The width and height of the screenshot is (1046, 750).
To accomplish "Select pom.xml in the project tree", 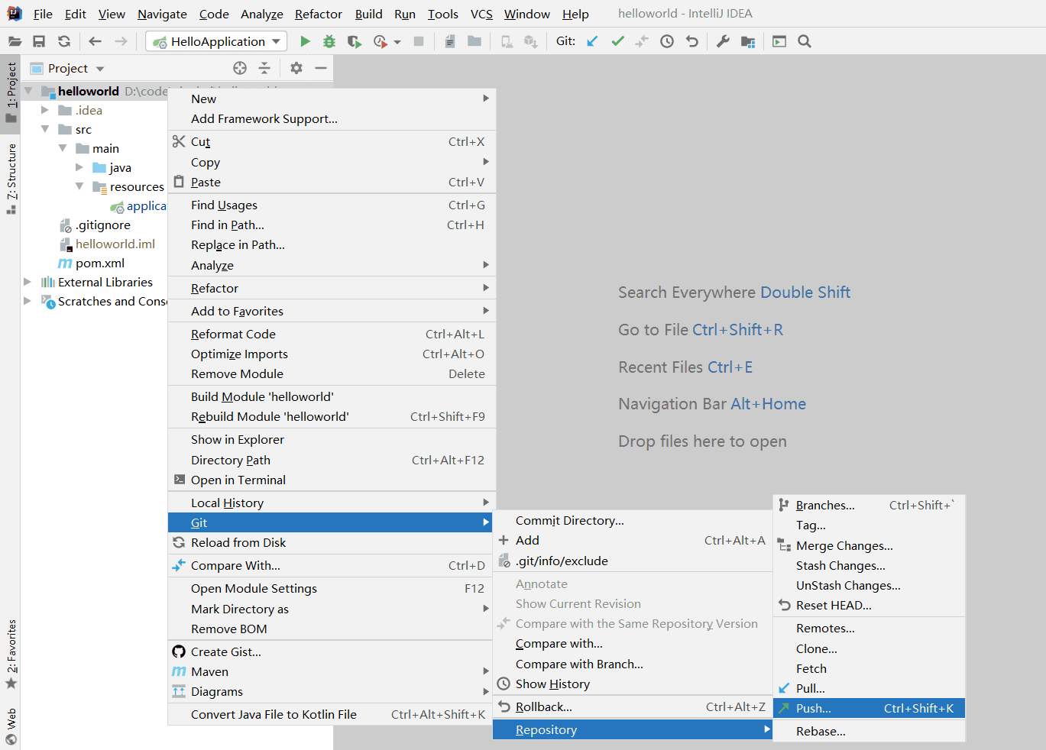I will tap(99, 263).
